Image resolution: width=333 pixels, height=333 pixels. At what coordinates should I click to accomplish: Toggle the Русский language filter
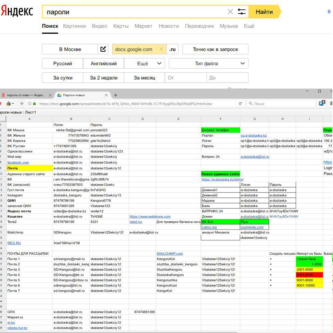(x=62, y=64)
